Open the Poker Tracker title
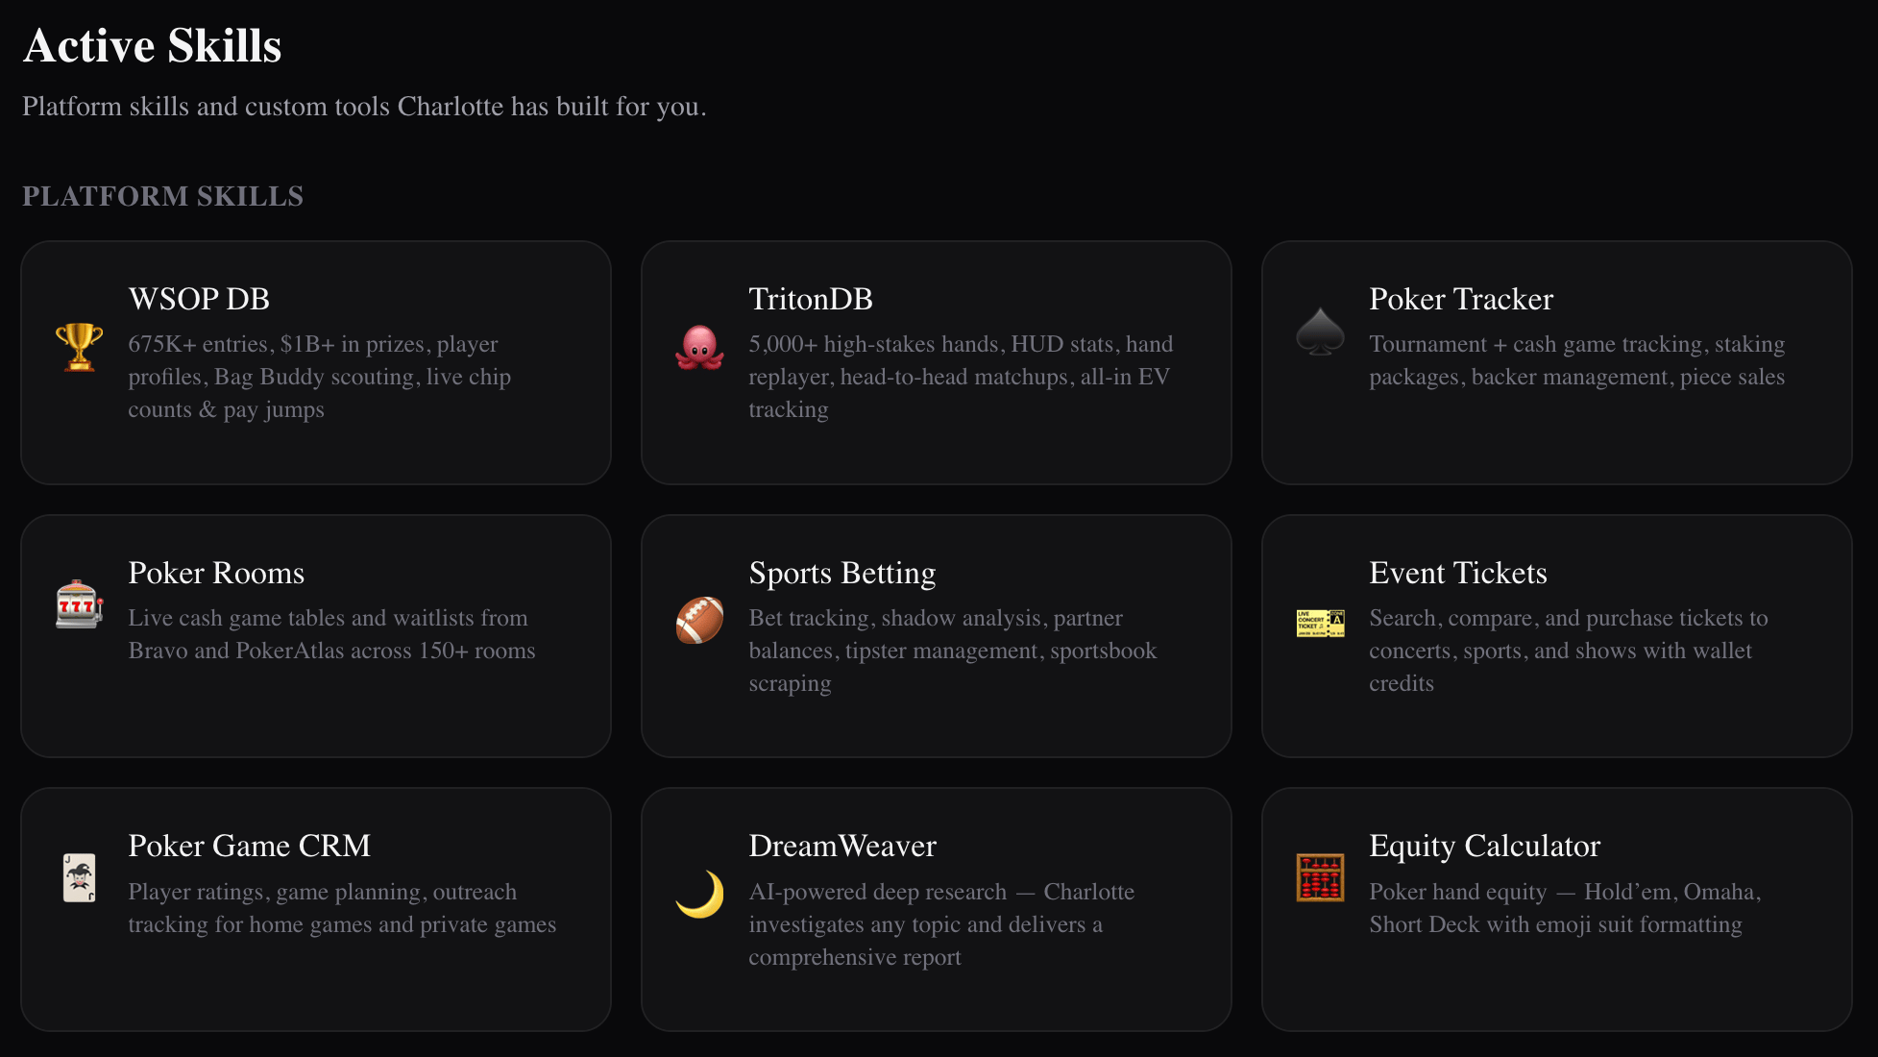This screenshot has height=1057, width=1878. (1461, 299)
